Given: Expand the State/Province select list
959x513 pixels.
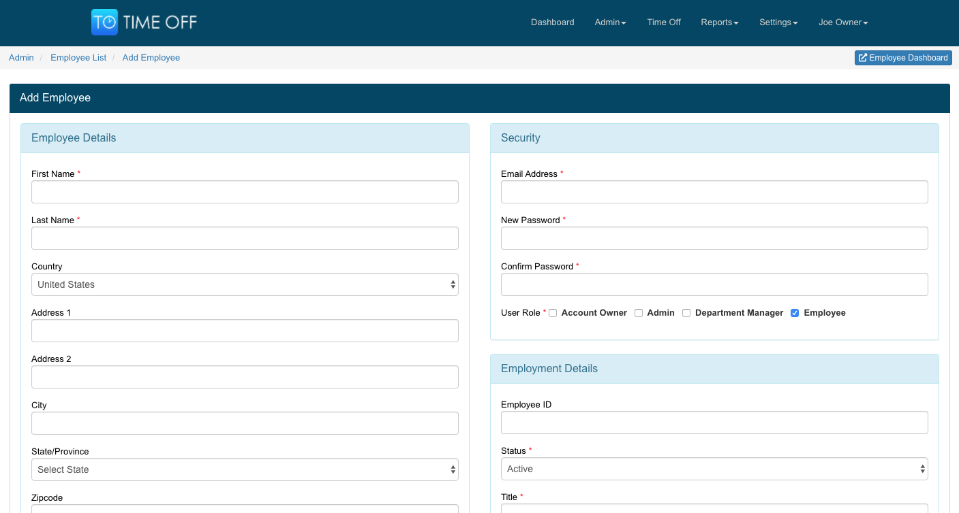Looking at the screenshot, I should point(245,469).
